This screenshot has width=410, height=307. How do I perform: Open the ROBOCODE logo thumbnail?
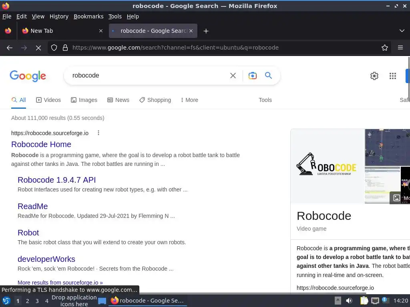[328, 166]
